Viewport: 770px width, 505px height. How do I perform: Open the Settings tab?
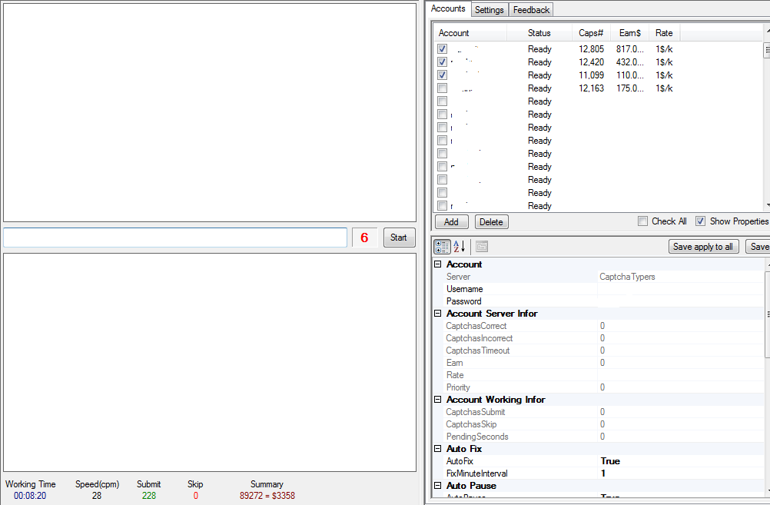[x=489, y=10]
